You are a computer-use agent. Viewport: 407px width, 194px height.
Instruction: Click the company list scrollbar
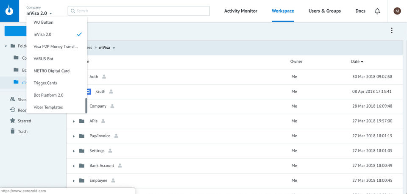(86, 106)
